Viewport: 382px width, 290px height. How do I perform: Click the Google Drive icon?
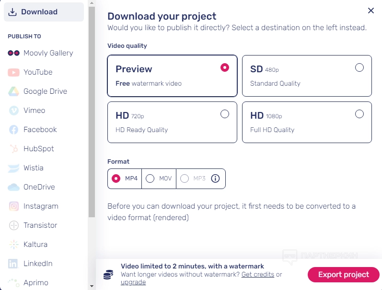13,91
